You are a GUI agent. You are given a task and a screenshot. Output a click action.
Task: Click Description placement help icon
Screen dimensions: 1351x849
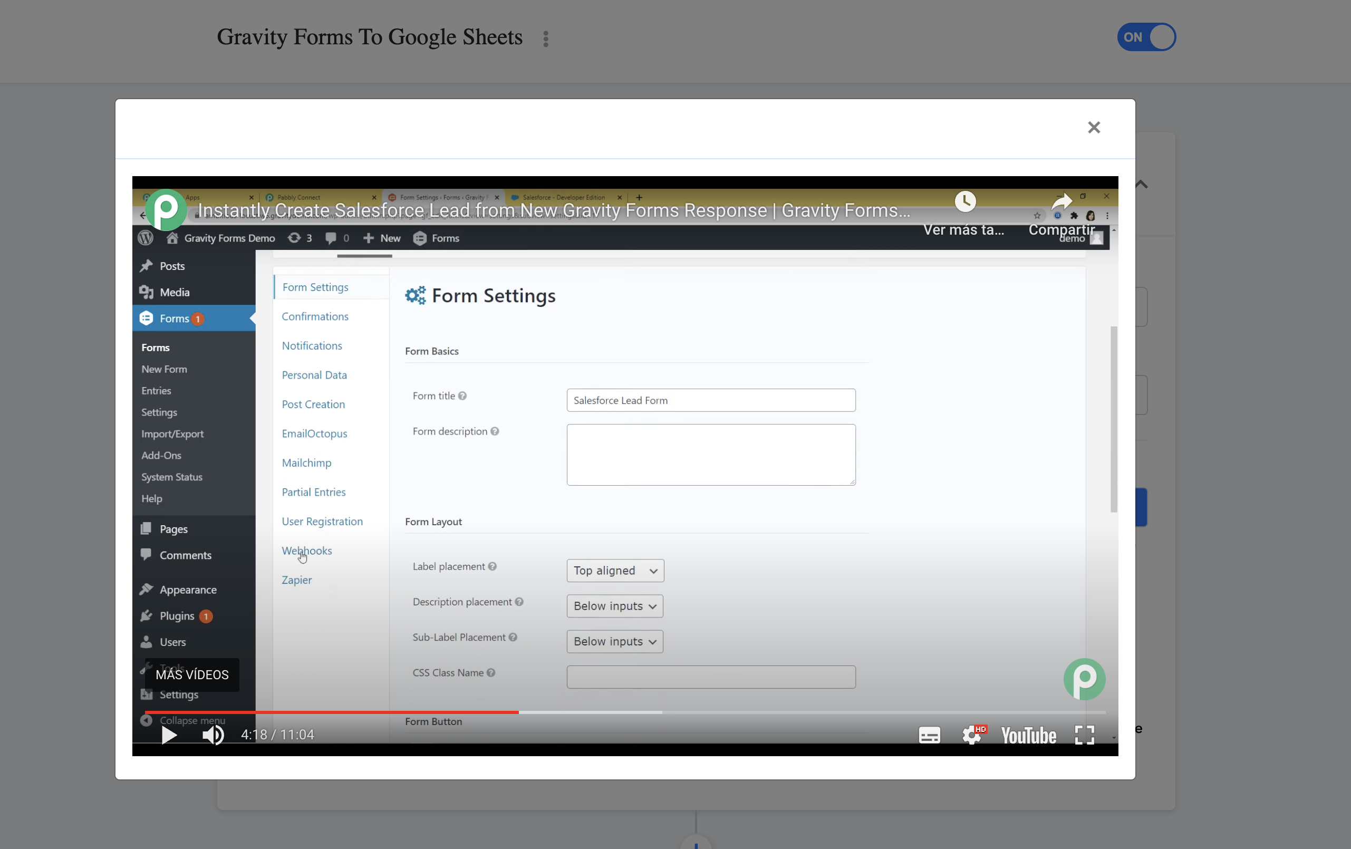click(519, 602)
